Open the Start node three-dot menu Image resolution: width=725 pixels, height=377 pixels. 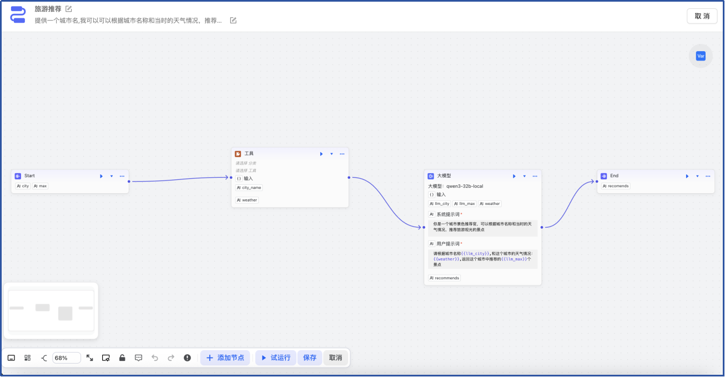[x=122, y=176]
